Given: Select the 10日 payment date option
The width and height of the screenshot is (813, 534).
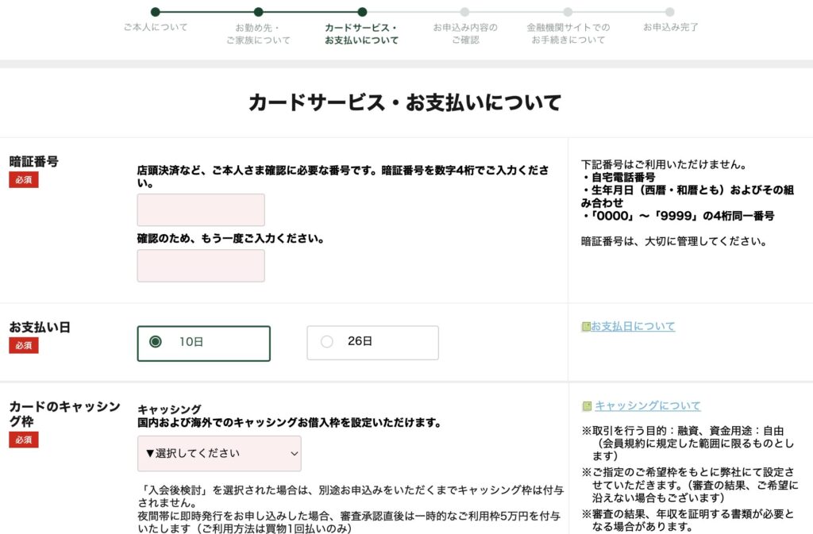Looking at the screenshot, I should (x=203, y=343).
